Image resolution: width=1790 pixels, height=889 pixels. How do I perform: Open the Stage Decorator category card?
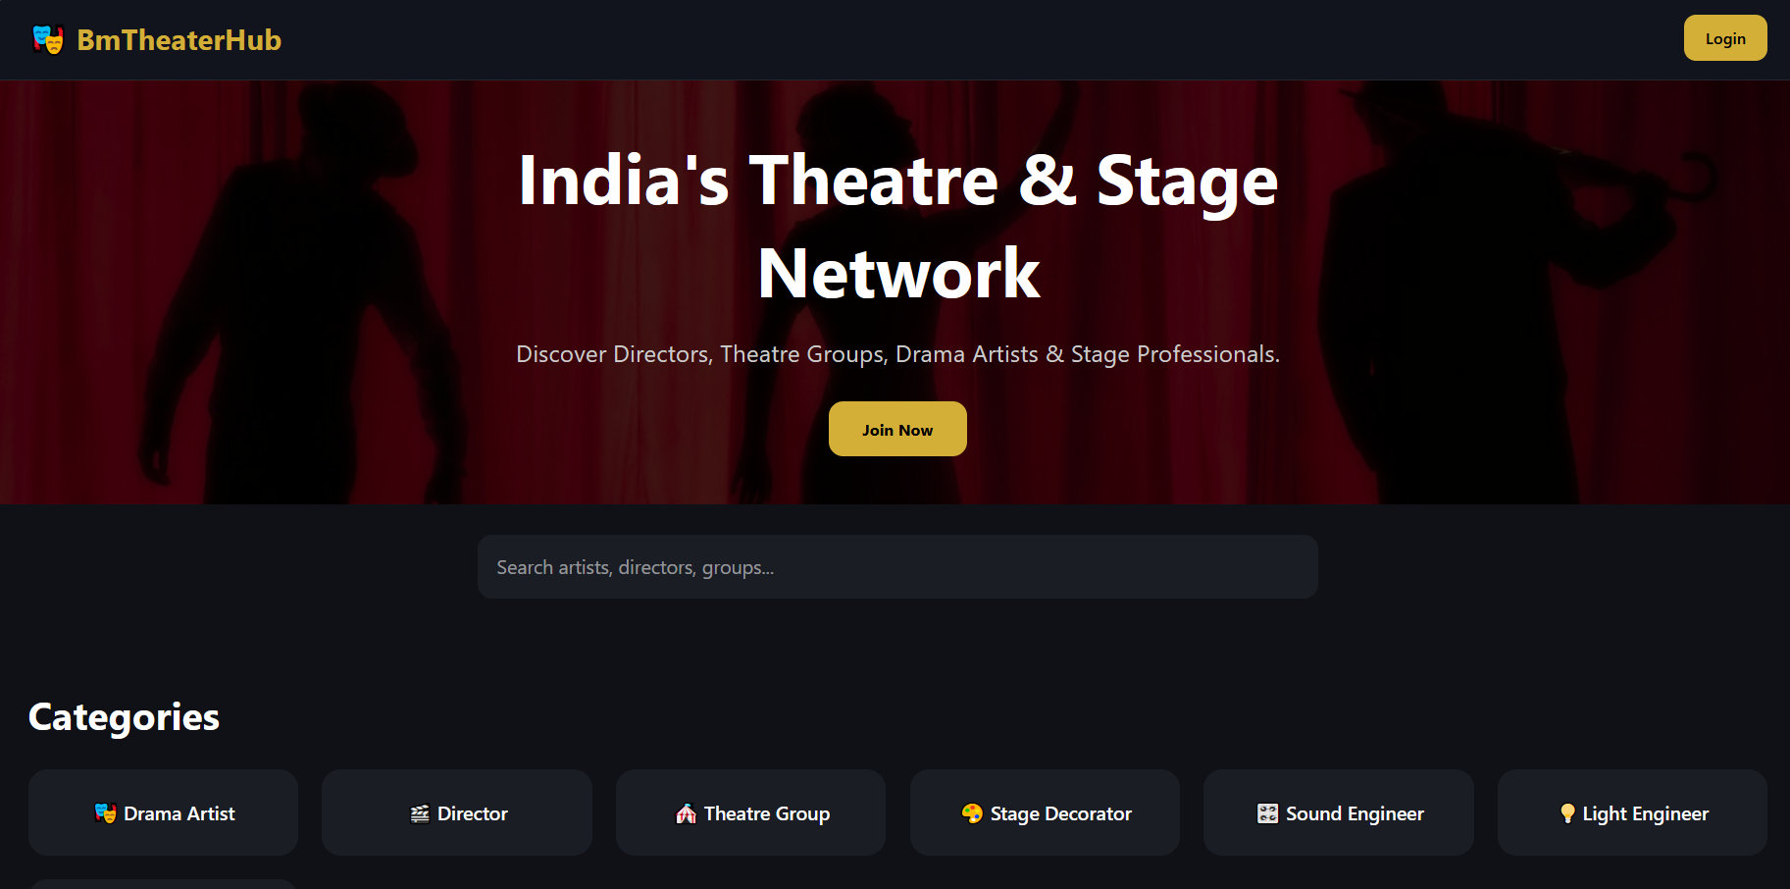coord(1045,812)
